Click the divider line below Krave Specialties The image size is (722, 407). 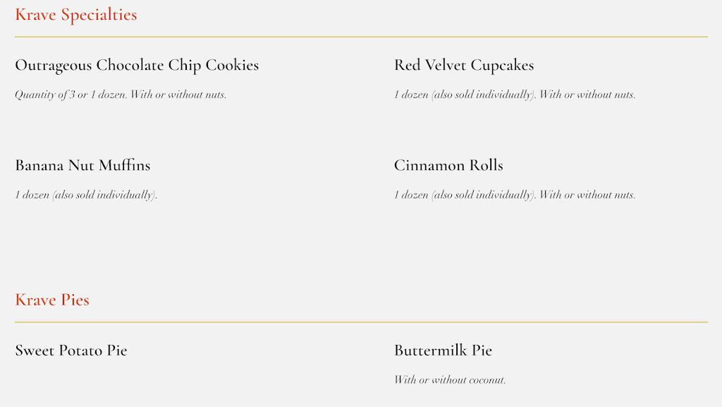361,37
